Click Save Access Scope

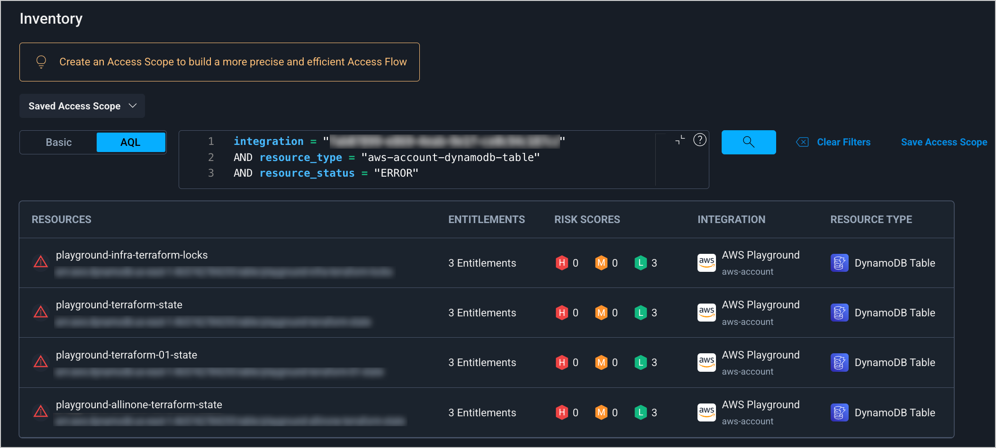943,142
